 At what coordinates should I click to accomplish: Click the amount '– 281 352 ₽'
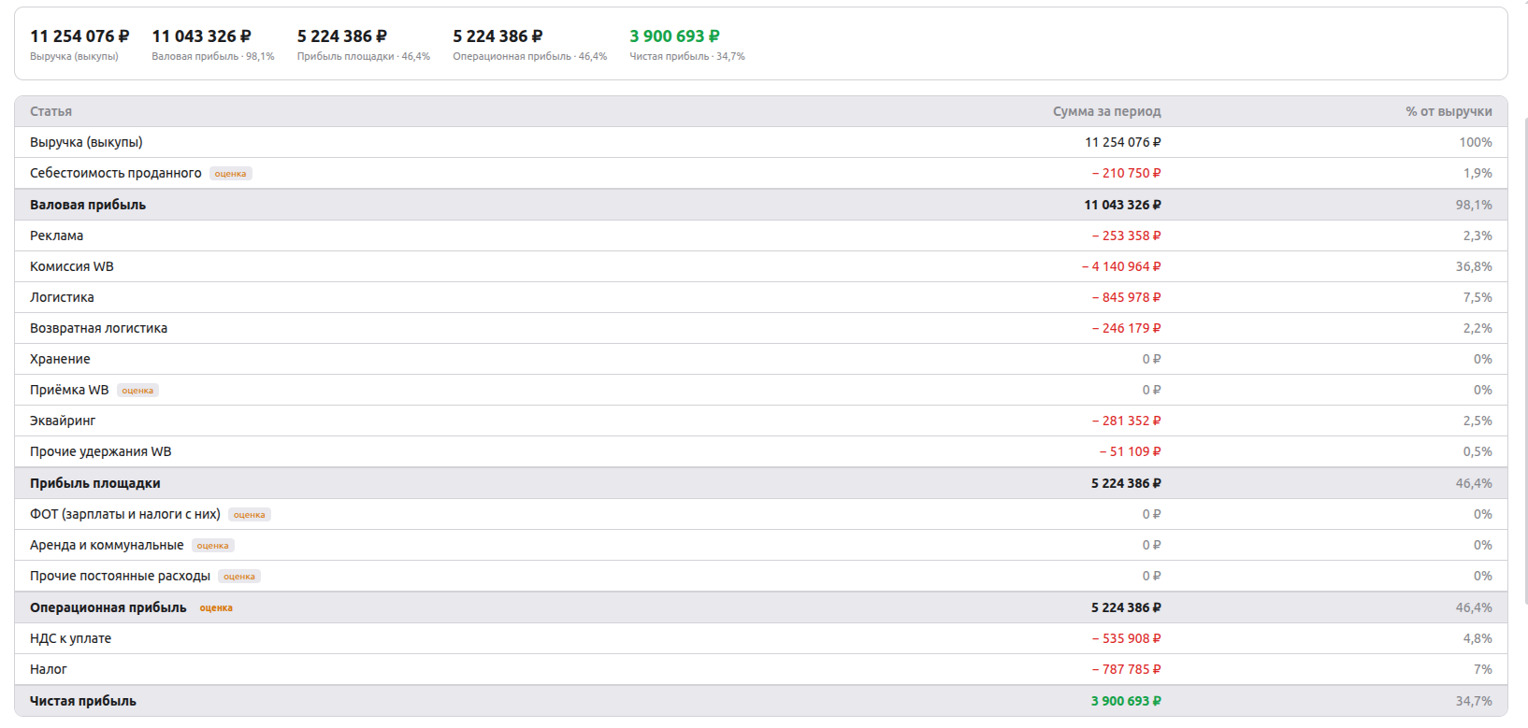[x=1127, y=421]
